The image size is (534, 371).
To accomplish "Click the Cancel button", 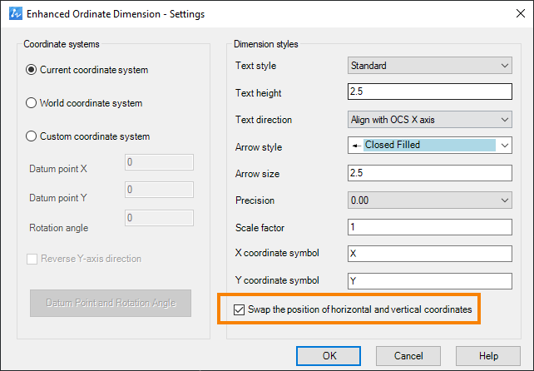I will point(408,356).
